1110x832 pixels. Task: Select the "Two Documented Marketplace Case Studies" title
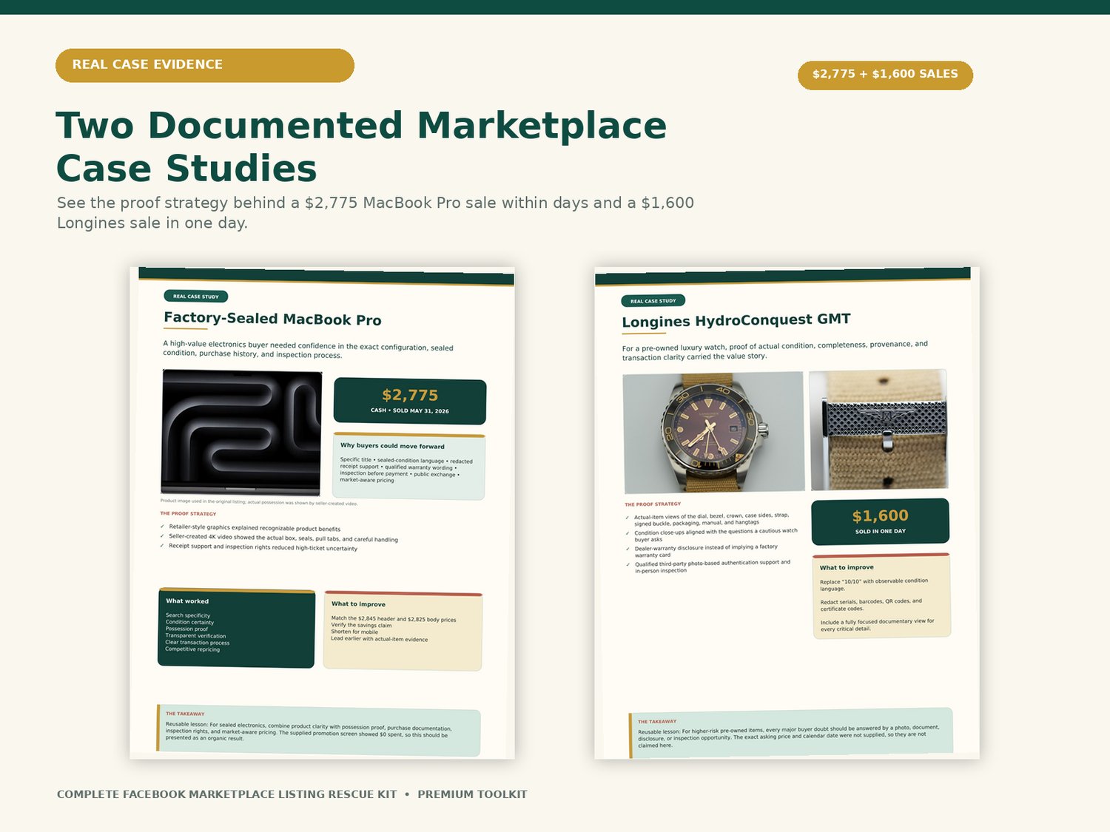click(361, 146)
